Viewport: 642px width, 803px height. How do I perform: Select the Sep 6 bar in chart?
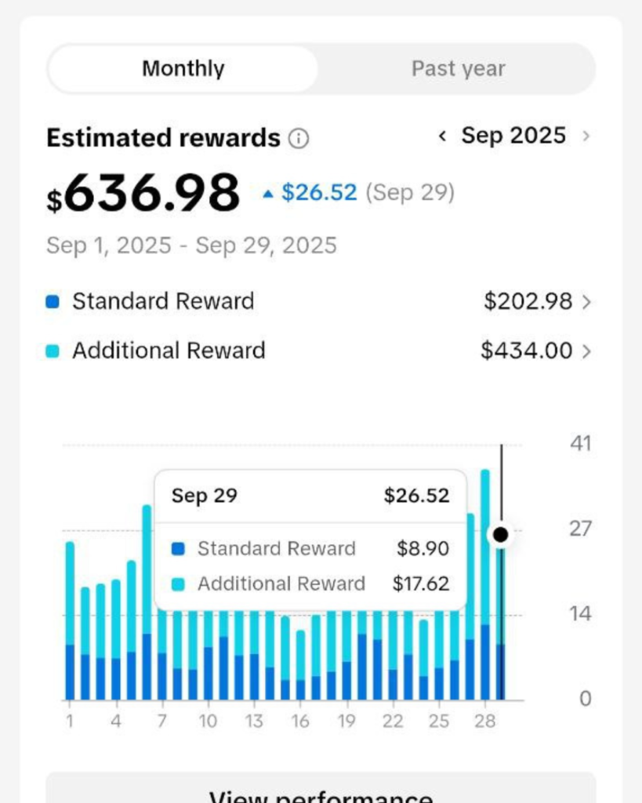(147, 612)
